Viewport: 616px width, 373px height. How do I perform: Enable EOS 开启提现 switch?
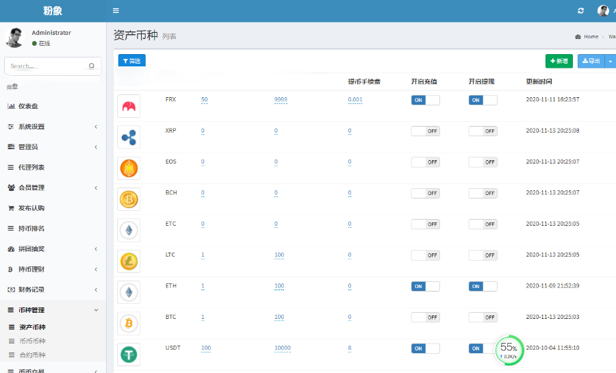click(x=483, y=162)
